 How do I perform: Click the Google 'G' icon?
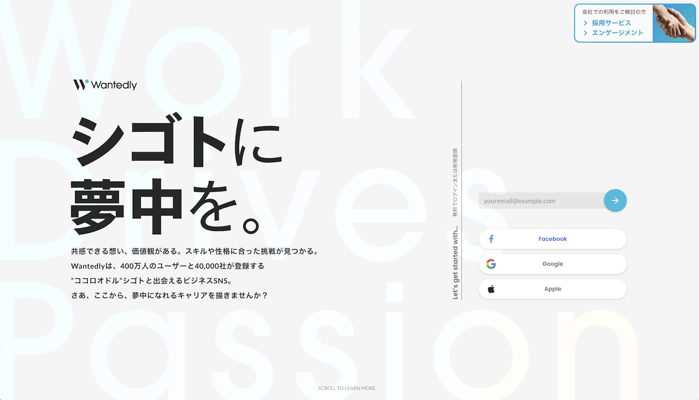491,264
